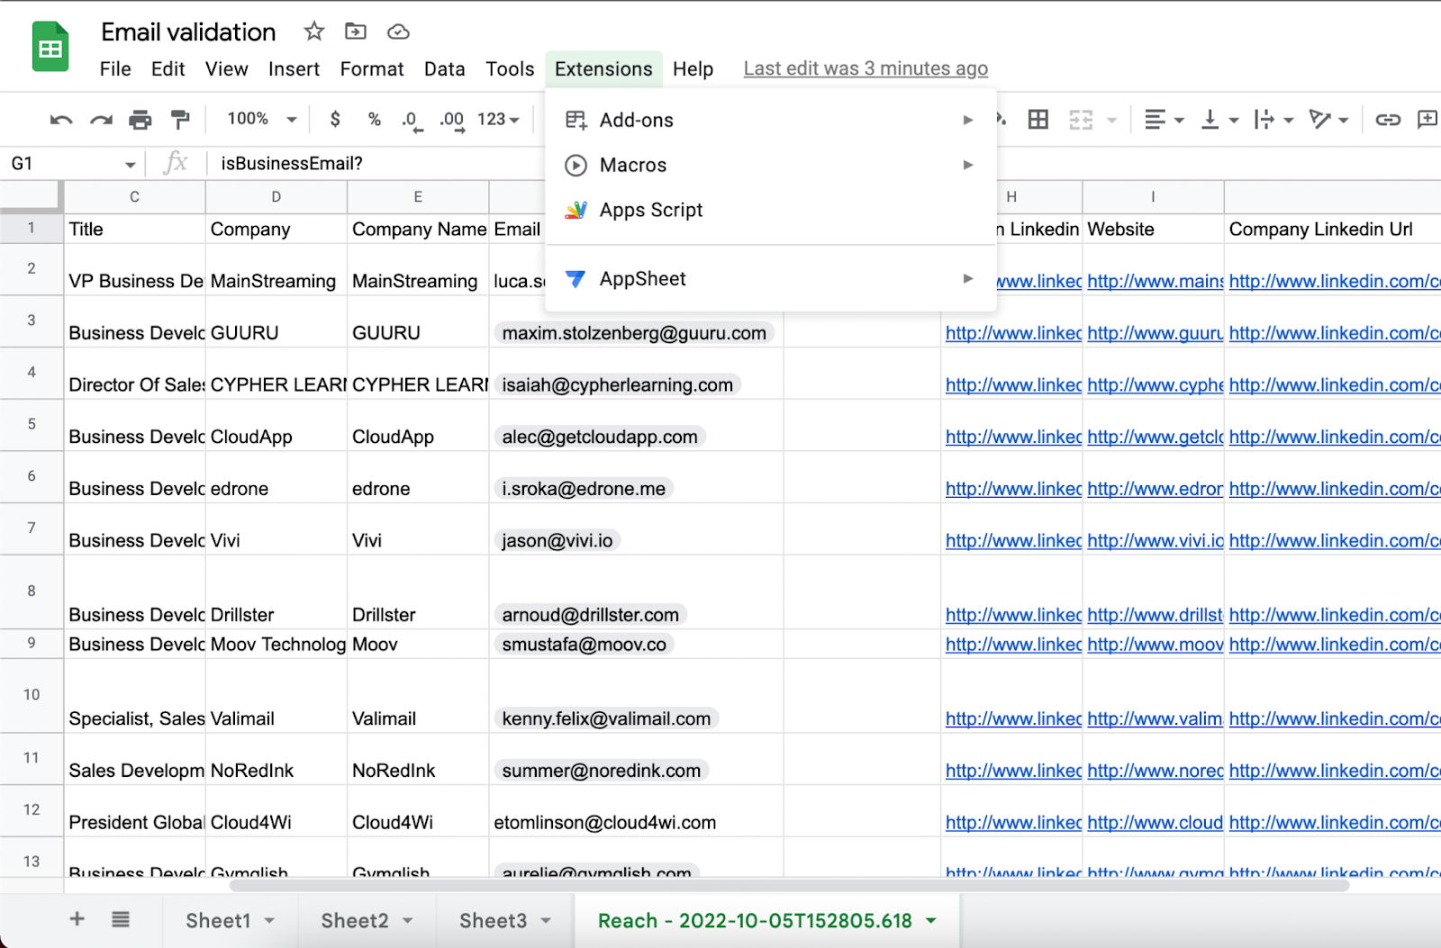Click the http://www.moov website link
1441x948 pixels.
coord(1155,645)
